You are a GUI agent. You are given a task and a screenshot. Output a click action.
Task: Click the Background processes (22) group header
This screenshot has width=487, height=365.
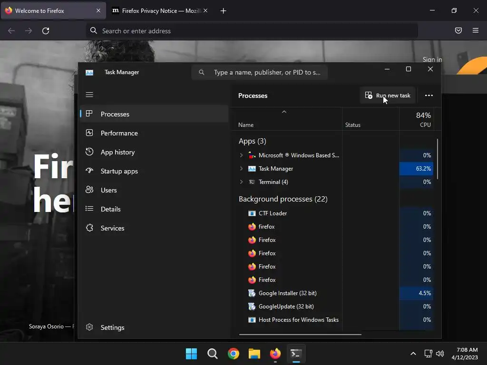pos(283,199)
